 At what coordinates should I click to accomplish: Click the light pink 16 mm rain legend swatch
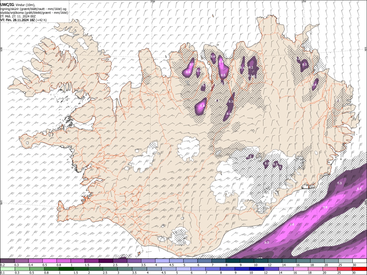click(300, 269)
